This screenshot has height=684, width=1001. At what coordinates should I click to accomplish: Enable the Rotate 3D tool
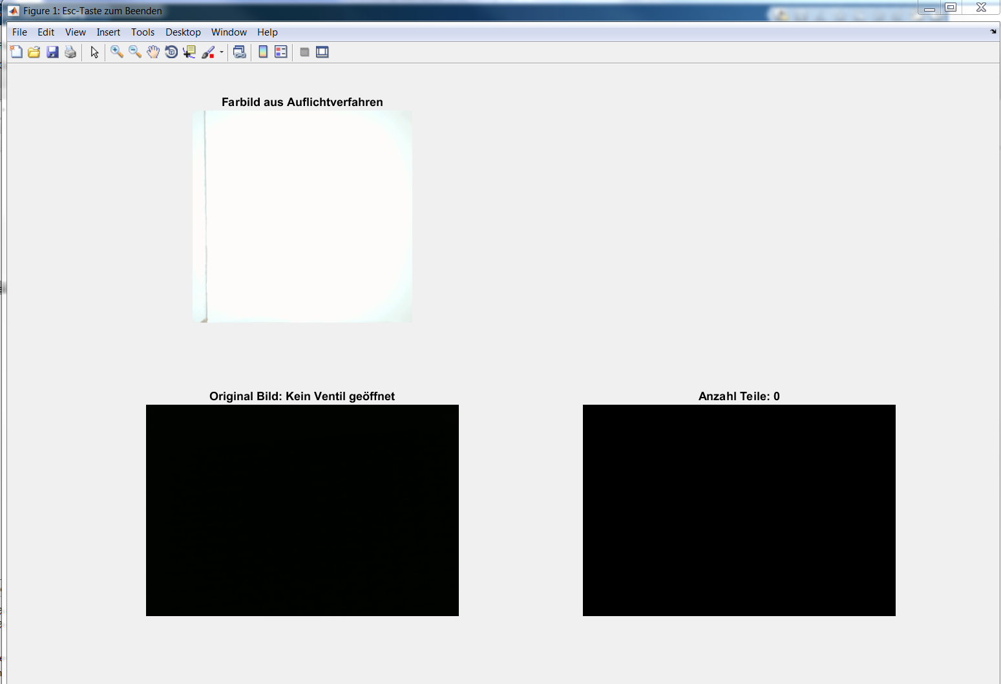tap(171, 52)
